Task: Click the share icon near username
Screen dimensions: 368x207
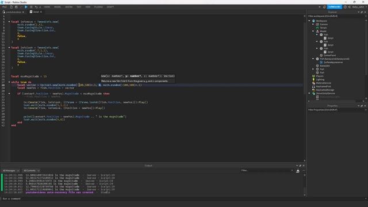Action: (x=349, y=7)
